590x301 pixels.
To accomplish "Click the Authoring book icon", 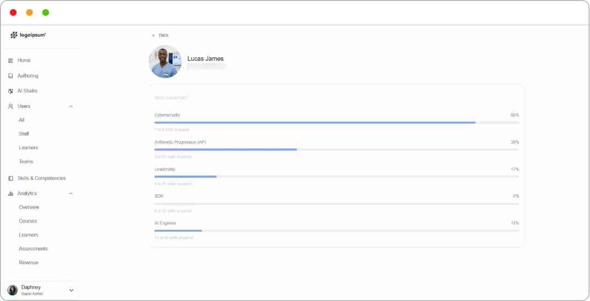I will [10, 76].
